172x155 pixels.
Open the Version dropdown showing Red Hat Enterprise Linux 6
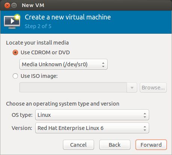pos(92,128)
